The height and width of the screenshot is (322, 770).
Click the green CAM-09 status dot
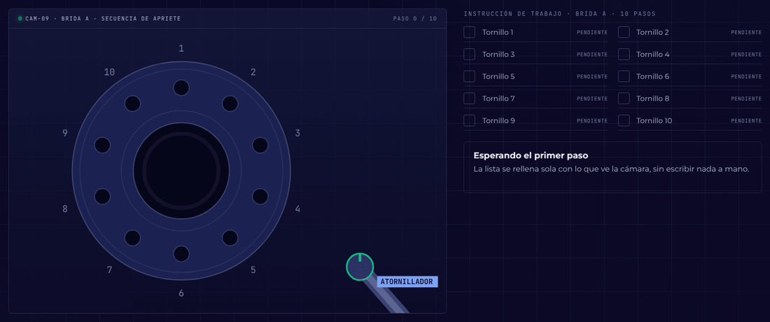pos(20,19)
